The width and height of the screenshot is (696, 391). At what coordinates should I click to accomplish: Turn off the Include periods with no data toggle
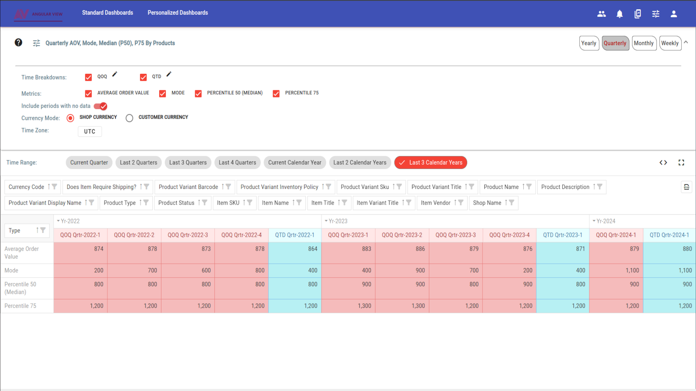point(100,106)
